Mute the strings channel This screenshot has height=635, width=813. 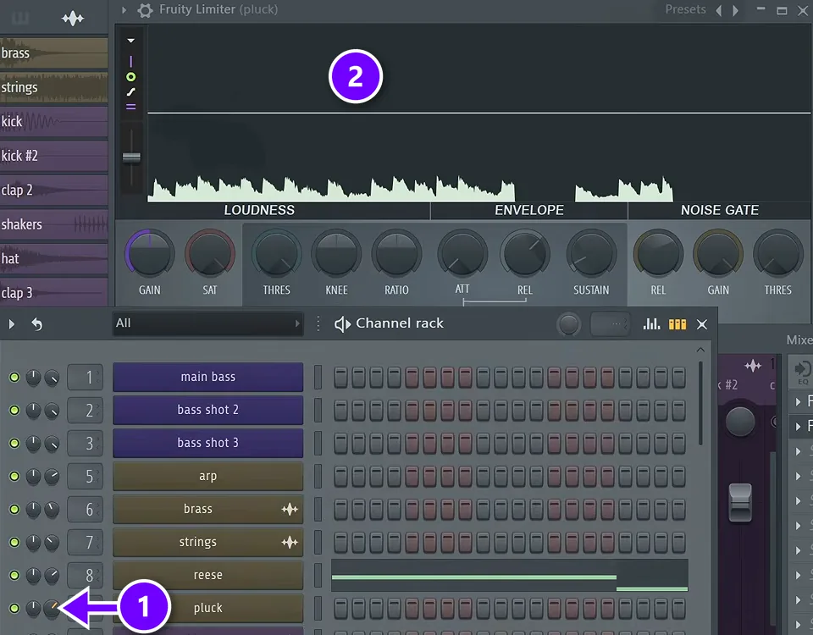(14, 542)
